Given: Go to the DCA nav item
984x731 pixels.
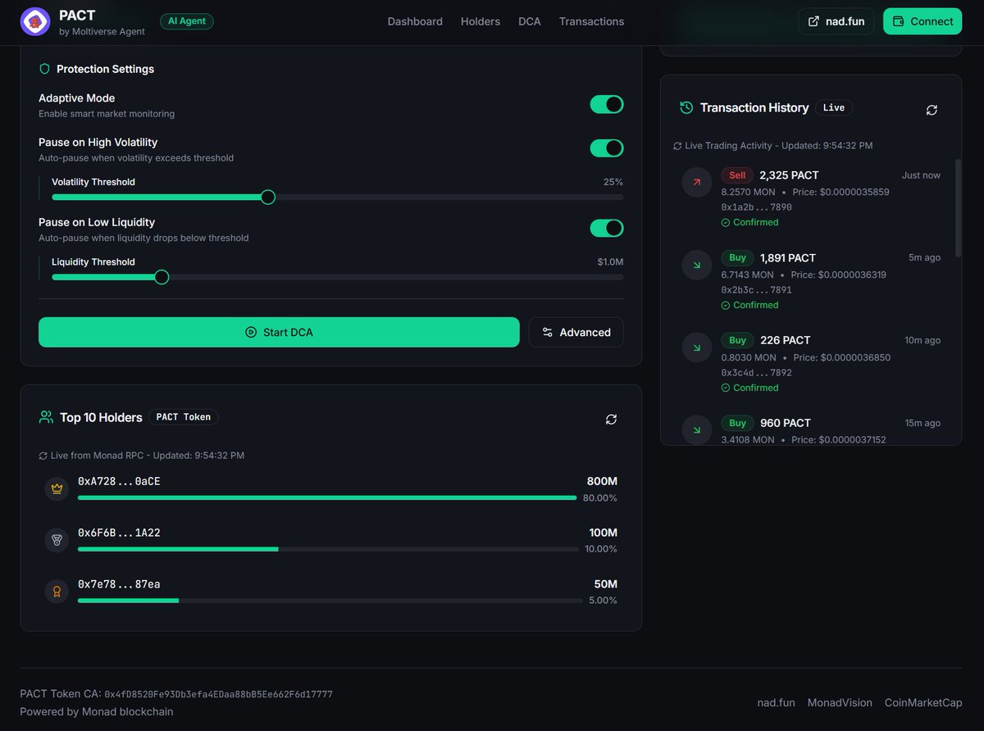Looking at the screenshot, I should point(530,21).
